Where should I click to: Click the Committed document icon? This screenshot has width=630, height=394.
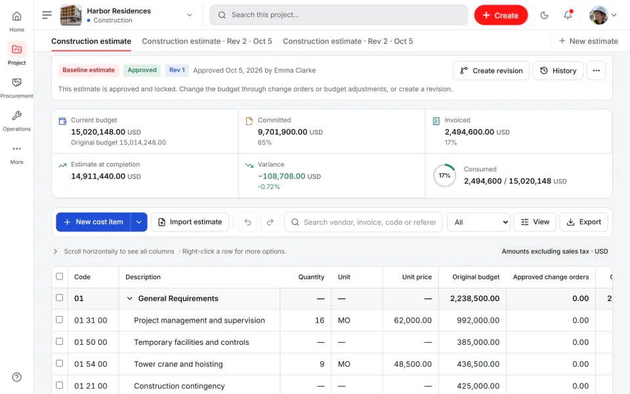pyautogui.click(x=249, y=121)
